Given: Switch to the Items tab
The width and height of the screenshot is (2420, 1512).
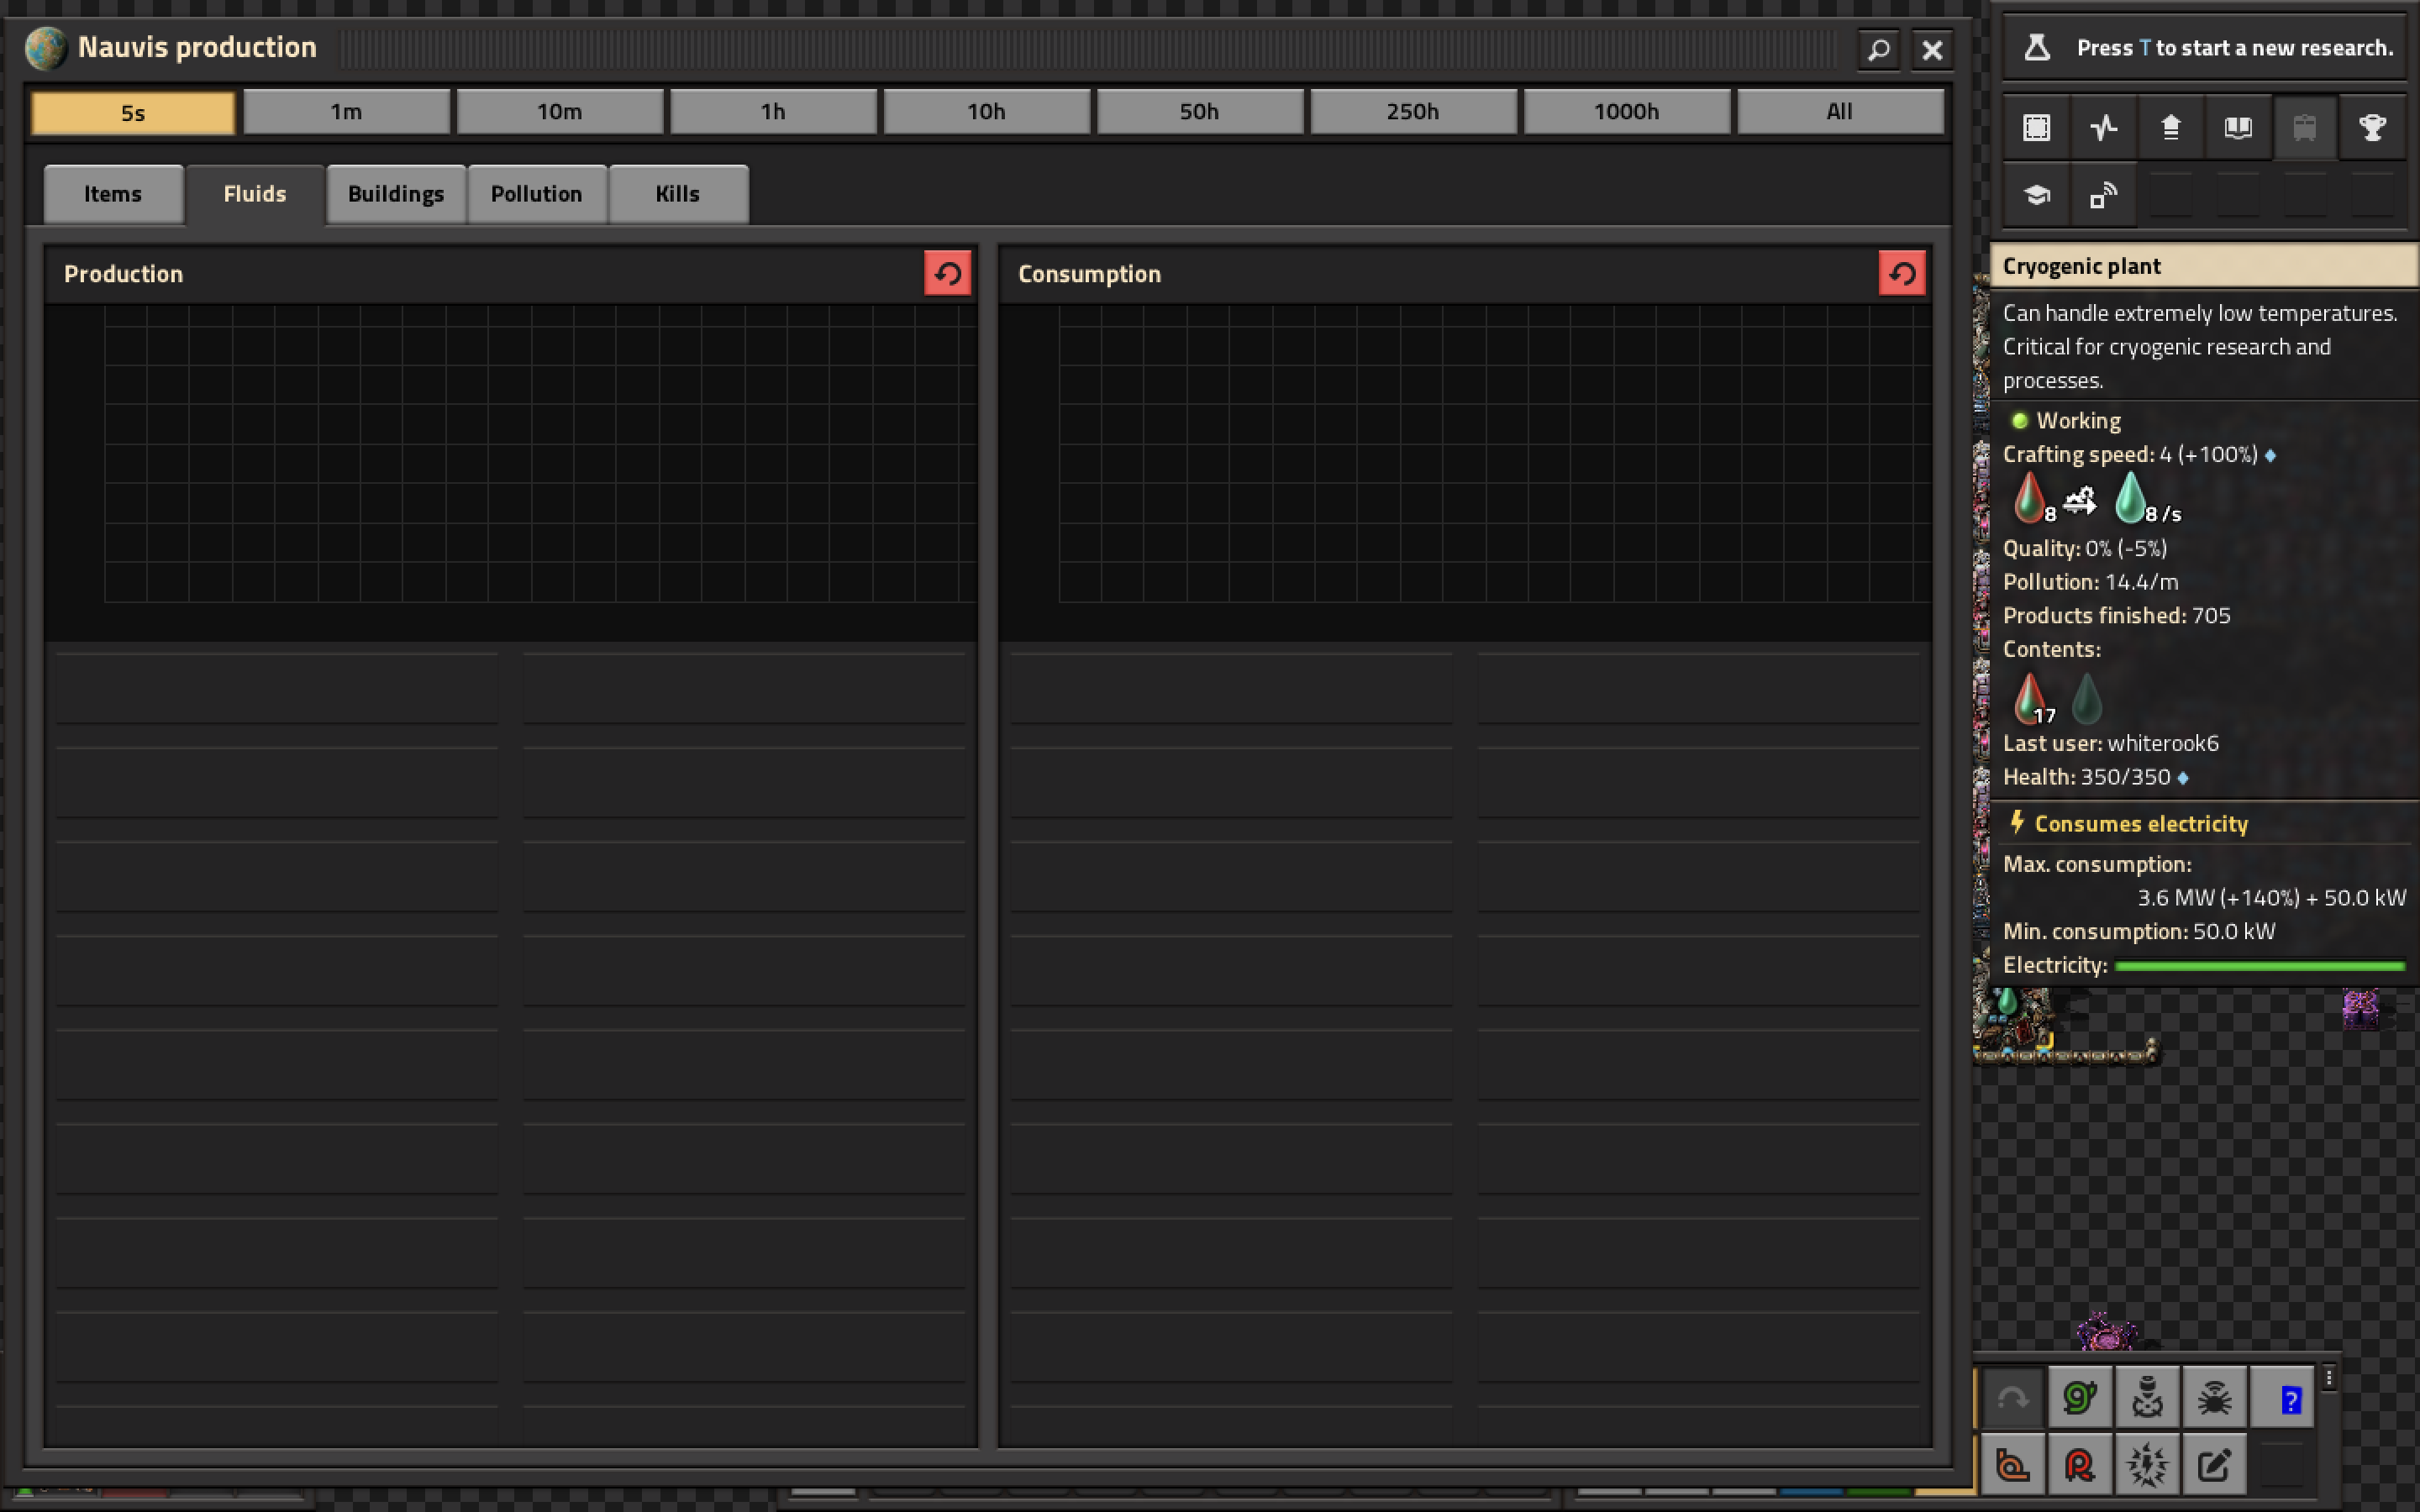Looking at the screenshot, I should [x=113, y=194].
